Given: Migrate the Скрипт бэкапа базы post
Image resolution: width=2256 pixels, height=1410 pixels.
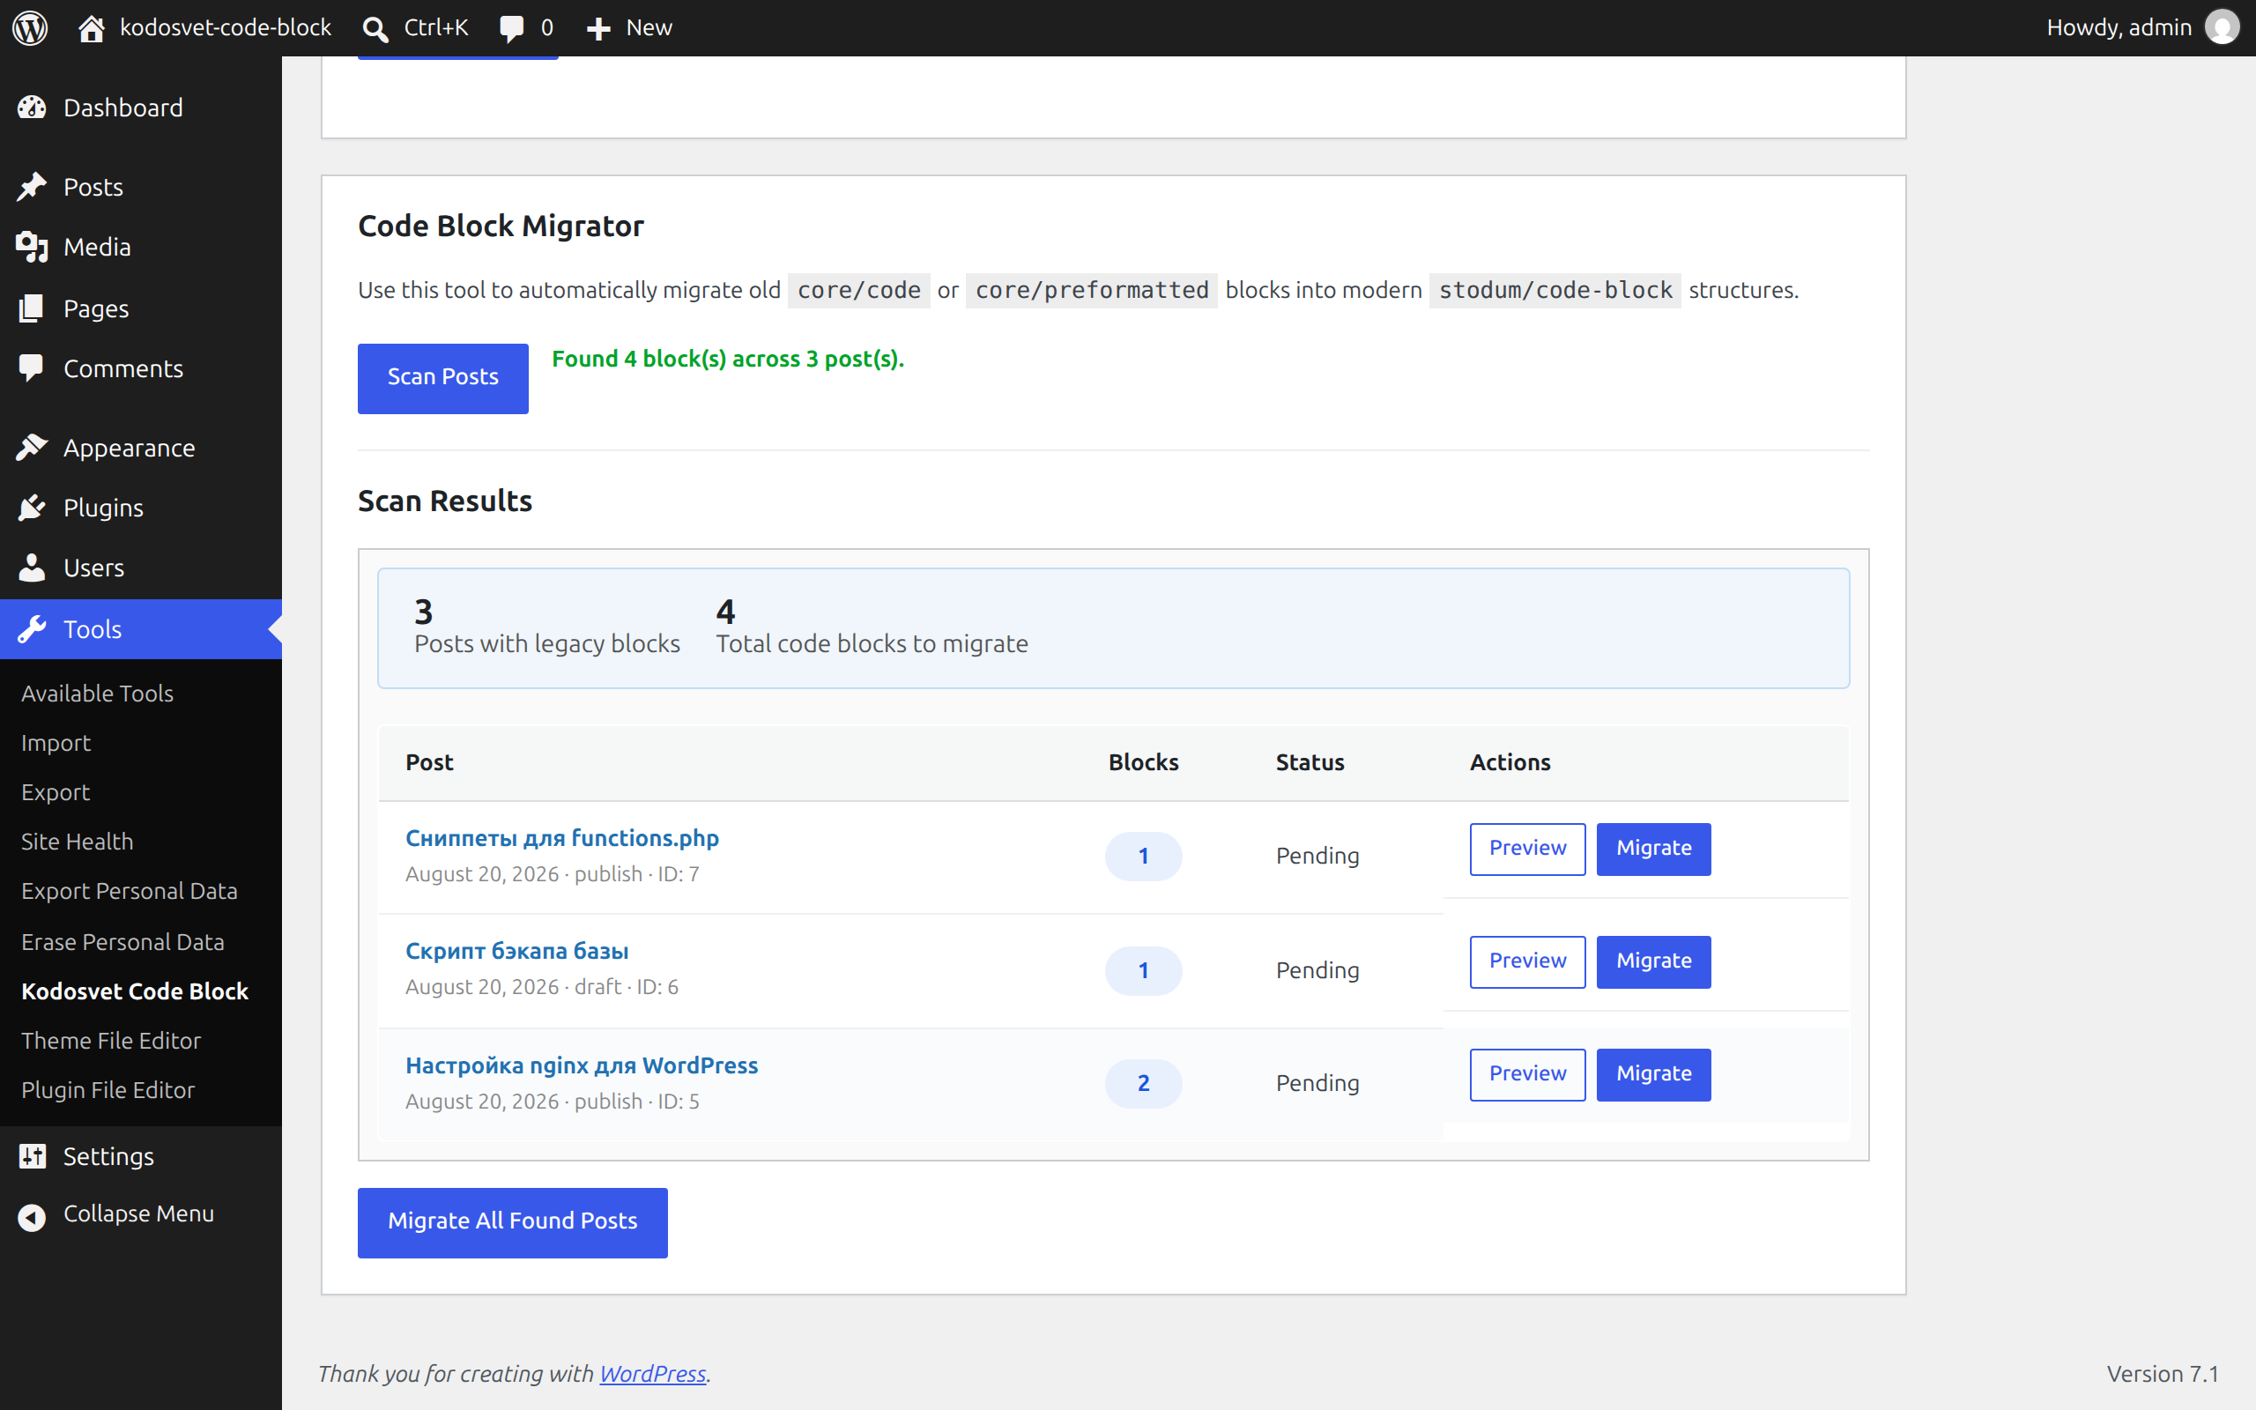Looking at the screenshot, I should click(x=1654, y=961).
